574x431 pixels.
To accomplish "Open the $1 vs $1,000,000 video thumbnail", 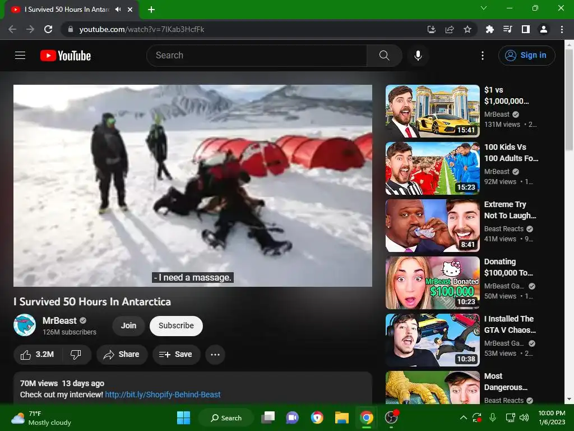I will pos(432,112).
